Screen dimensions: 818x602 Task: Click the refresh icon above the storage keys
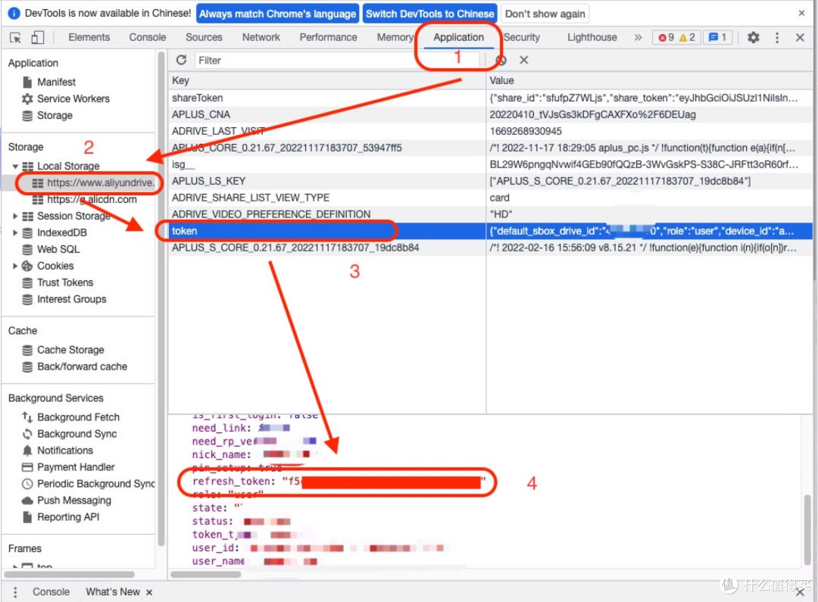182,60
